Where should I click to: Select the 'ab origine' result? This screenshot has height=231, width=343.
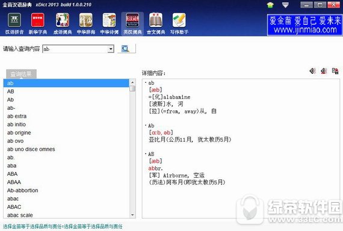point(66,133)
